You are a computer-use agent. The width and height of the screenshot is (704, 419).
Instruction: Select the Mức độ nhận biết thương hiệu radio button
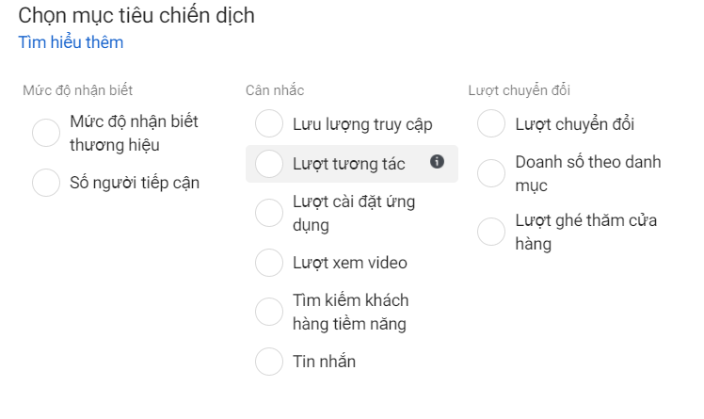(x=46, y=133)
